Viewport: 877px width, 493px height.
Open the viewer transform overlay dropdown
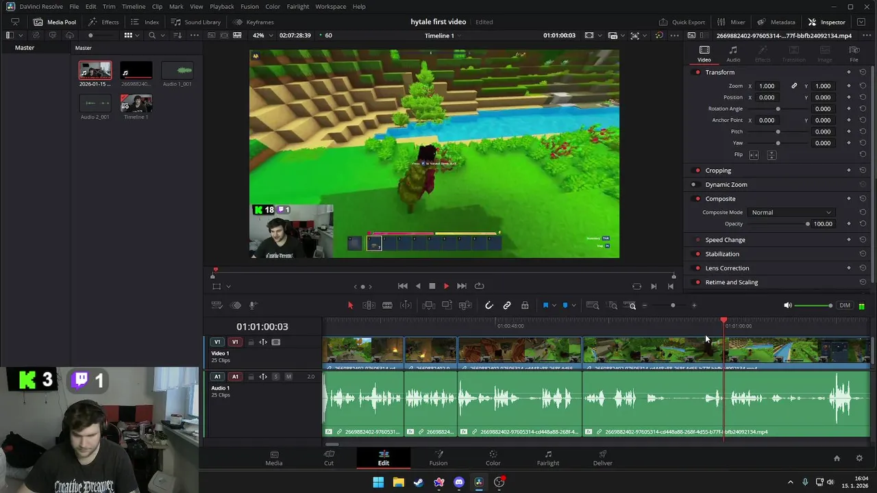[228, 286]
